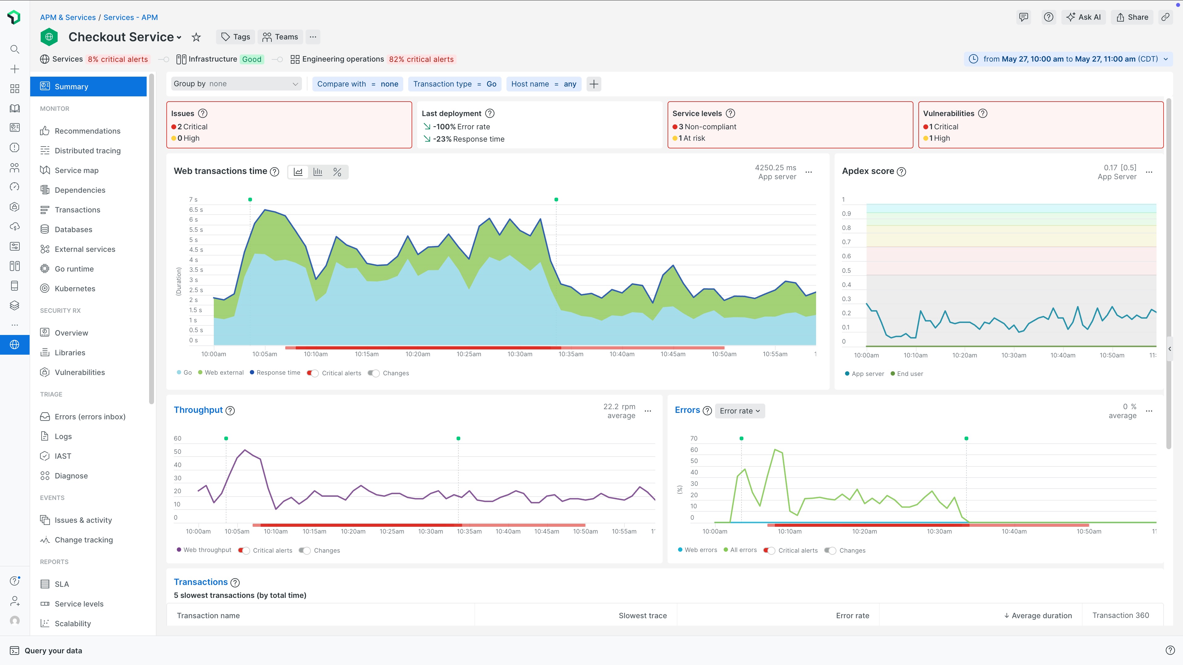1183x665 pixels.
Task: Enable Changes overlay on the Throughput chart
Action: click(x=304, y=550)
